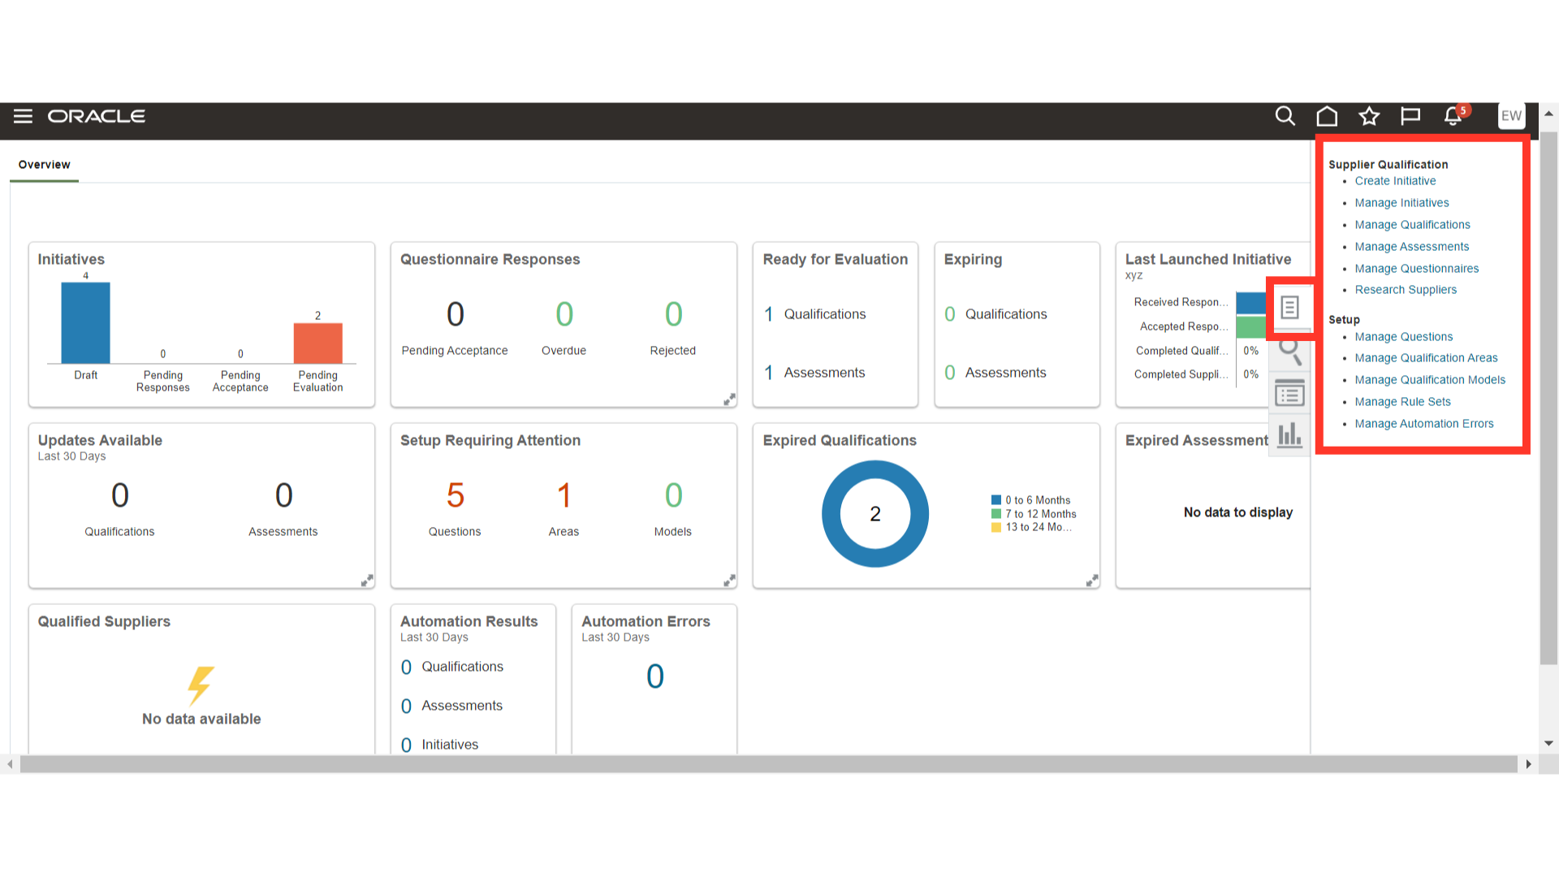The width and height of the screenshot is (1559, 877).
Task: Open the side panel search magnifier icon
Action: click(1289, 352)
